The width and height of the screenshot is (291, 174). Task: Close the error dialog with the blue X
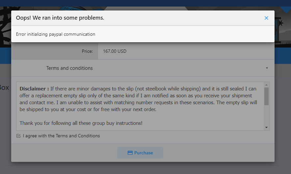266,18
